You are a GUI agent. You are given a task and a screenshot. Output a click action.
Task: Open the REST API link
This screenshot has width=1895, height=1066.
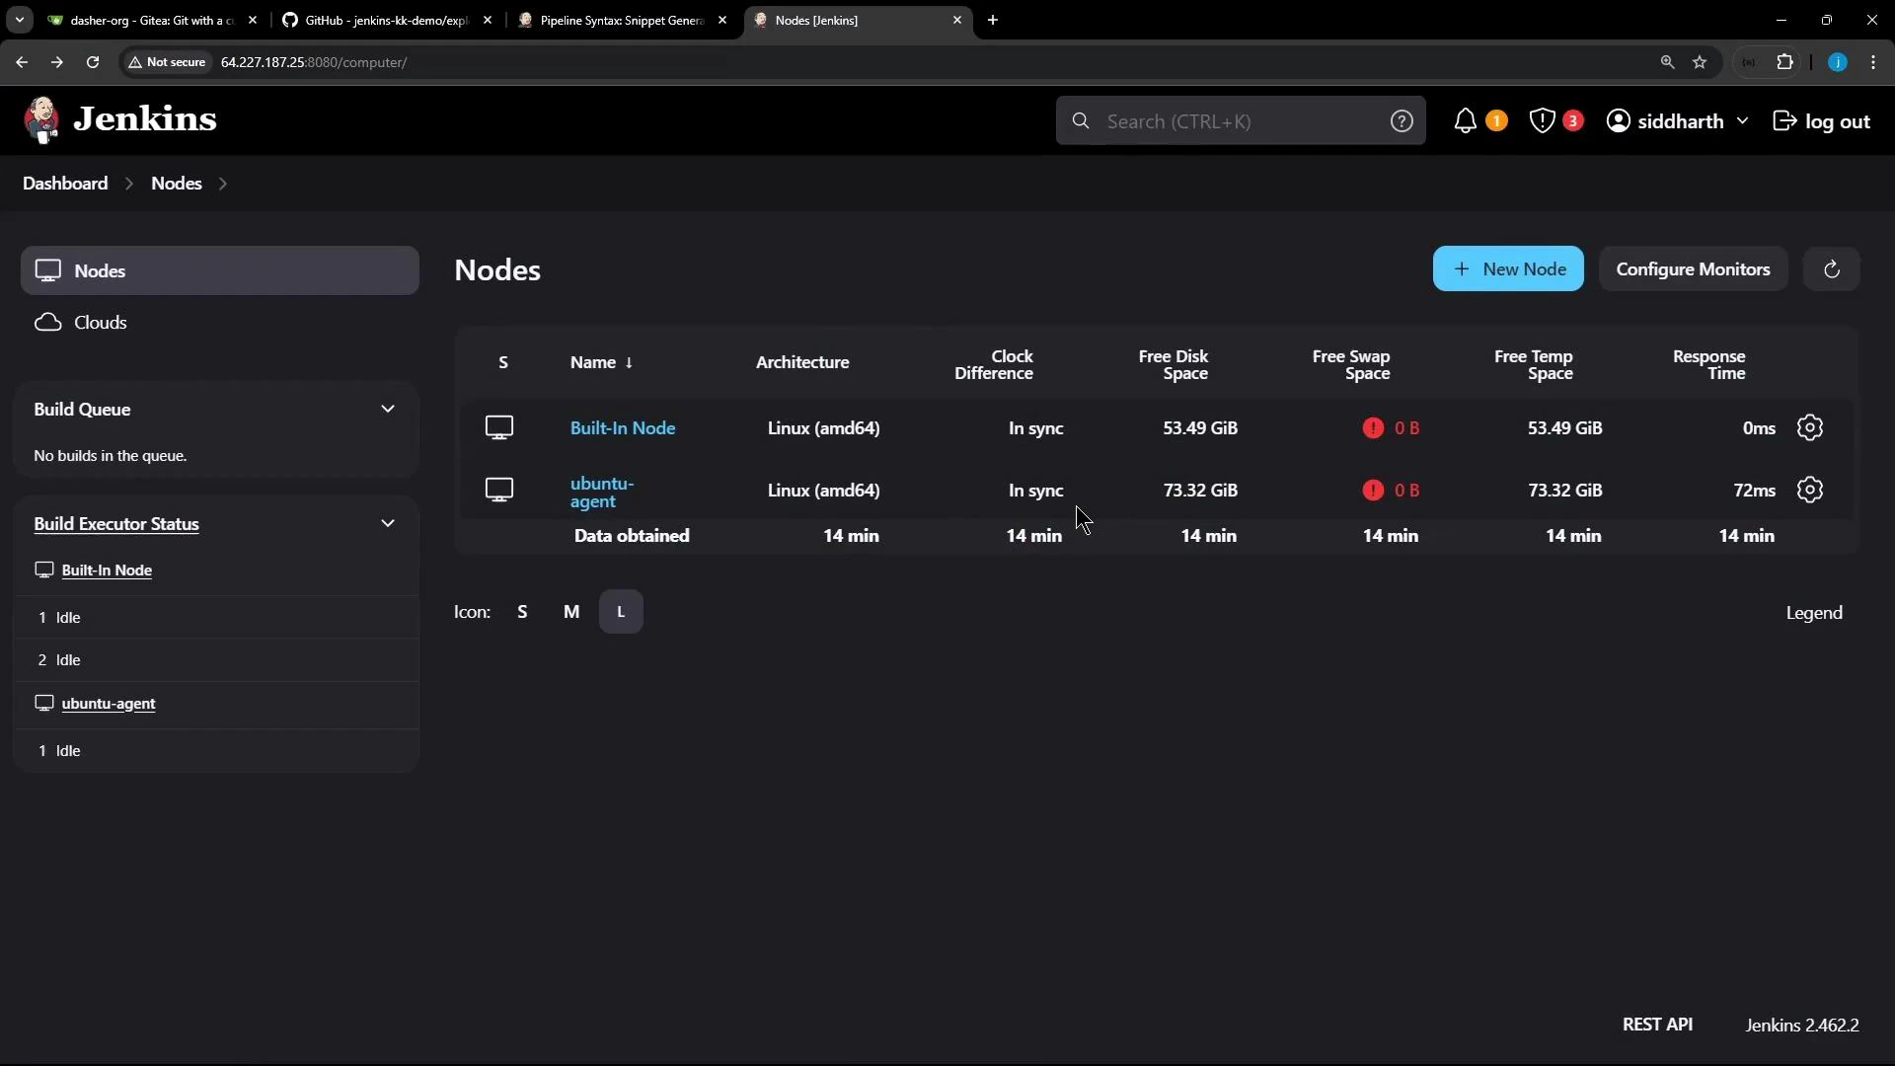1659,1025
